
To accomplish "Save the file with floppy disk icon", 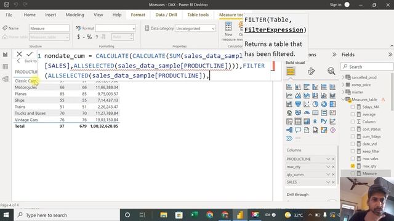I will point(7,4).
